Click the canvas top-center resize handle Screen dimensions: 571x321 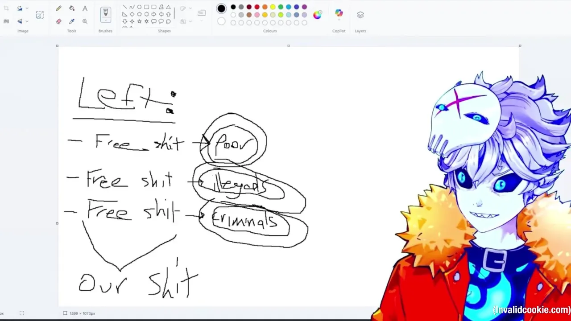[x=289, y=45]
